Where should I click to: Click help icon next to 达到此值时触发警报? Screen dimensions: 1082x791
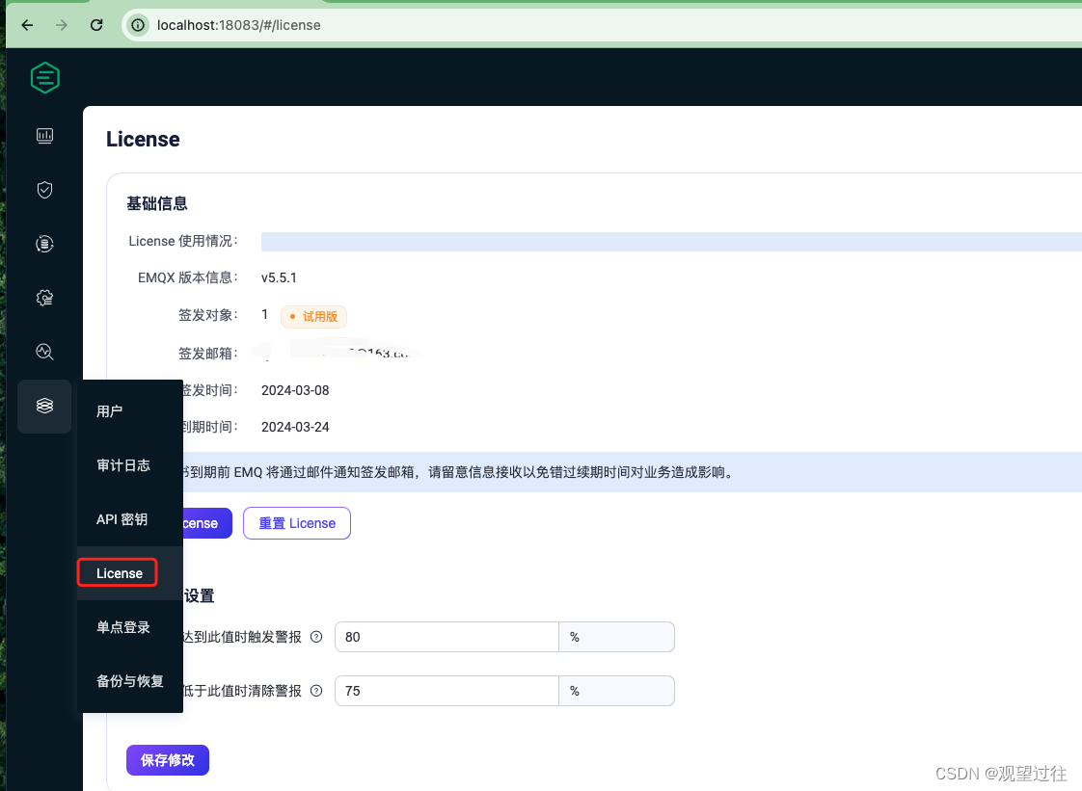coord(316,637)
